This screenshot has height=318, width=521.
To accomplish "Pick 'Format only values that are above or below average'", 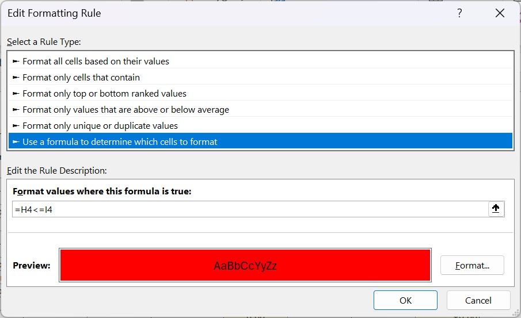I will (126, 109).
